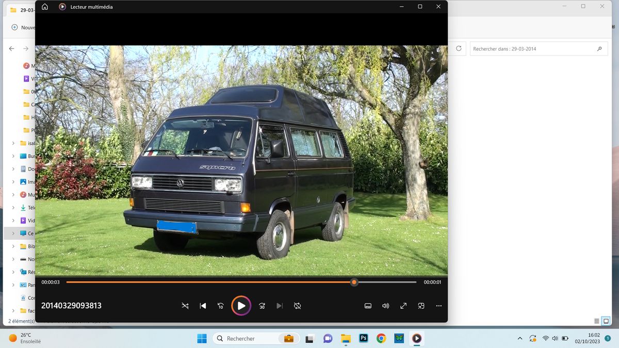The height and width of the screenshot is (348, 619).
Task: Show hidden system tray icons
Action: [x=520, y=339]
